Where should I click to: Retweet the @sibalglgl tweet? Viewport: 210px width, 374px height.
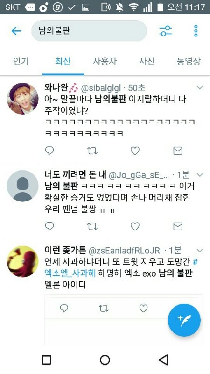92,151
